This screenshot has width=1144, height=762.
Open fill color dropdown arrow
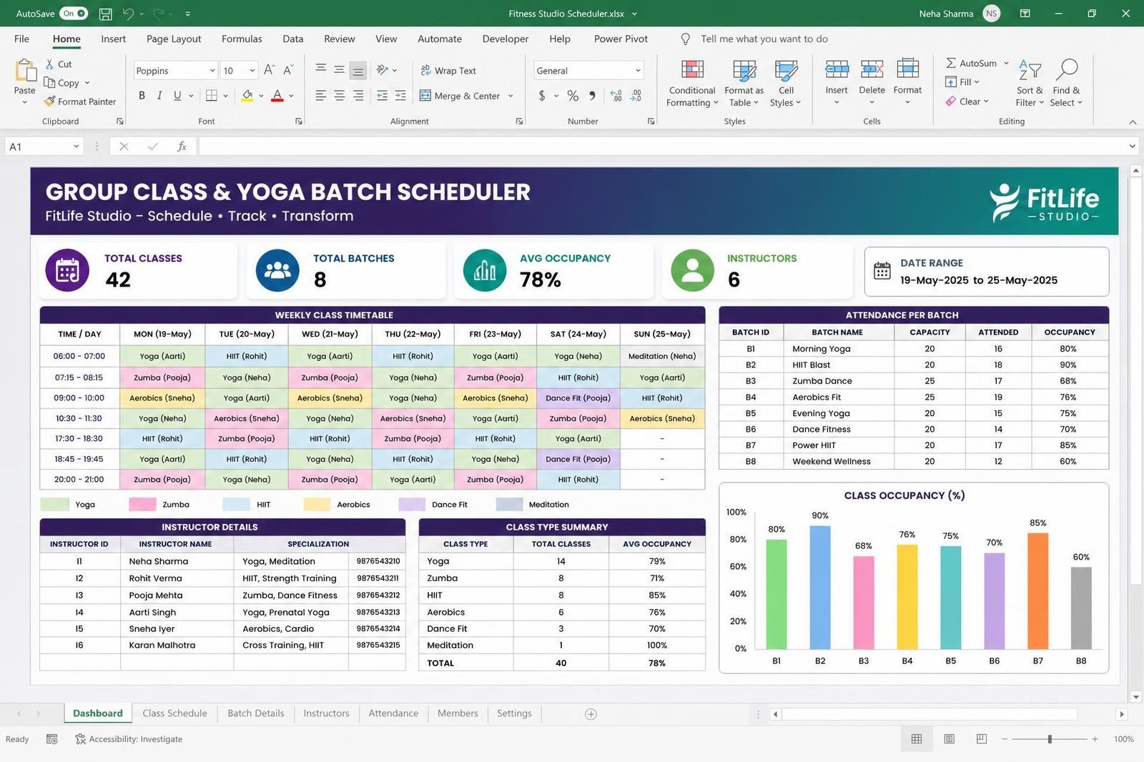(261, 96)
